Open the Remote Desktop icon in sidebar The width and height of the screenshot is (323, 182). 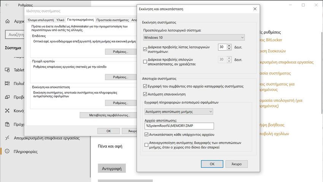[x=8, y=138]
